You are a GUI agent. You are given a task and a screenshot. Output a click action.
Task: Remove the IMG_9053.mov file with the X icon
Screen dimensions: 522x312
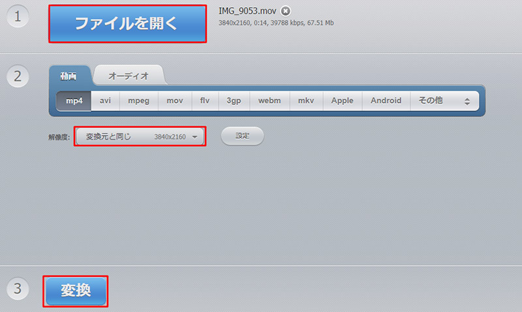click(x=286, y=11)
